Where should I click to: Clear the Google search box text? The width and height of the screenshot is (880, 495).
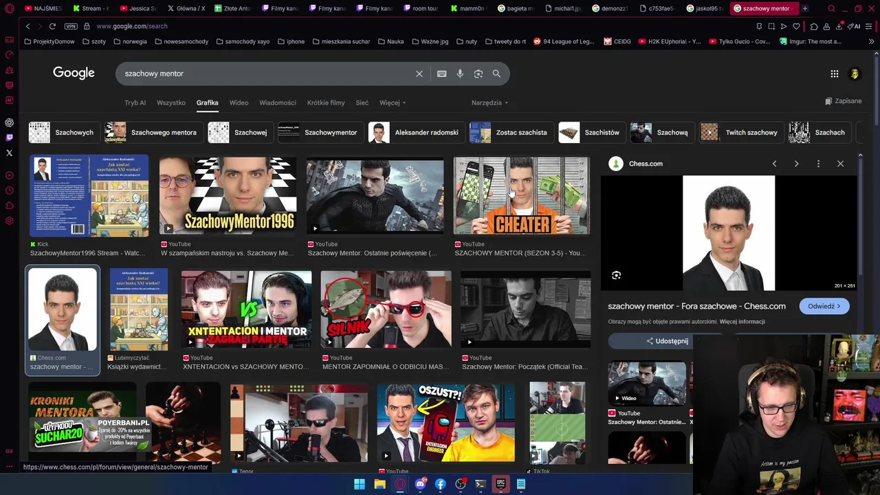419,74
